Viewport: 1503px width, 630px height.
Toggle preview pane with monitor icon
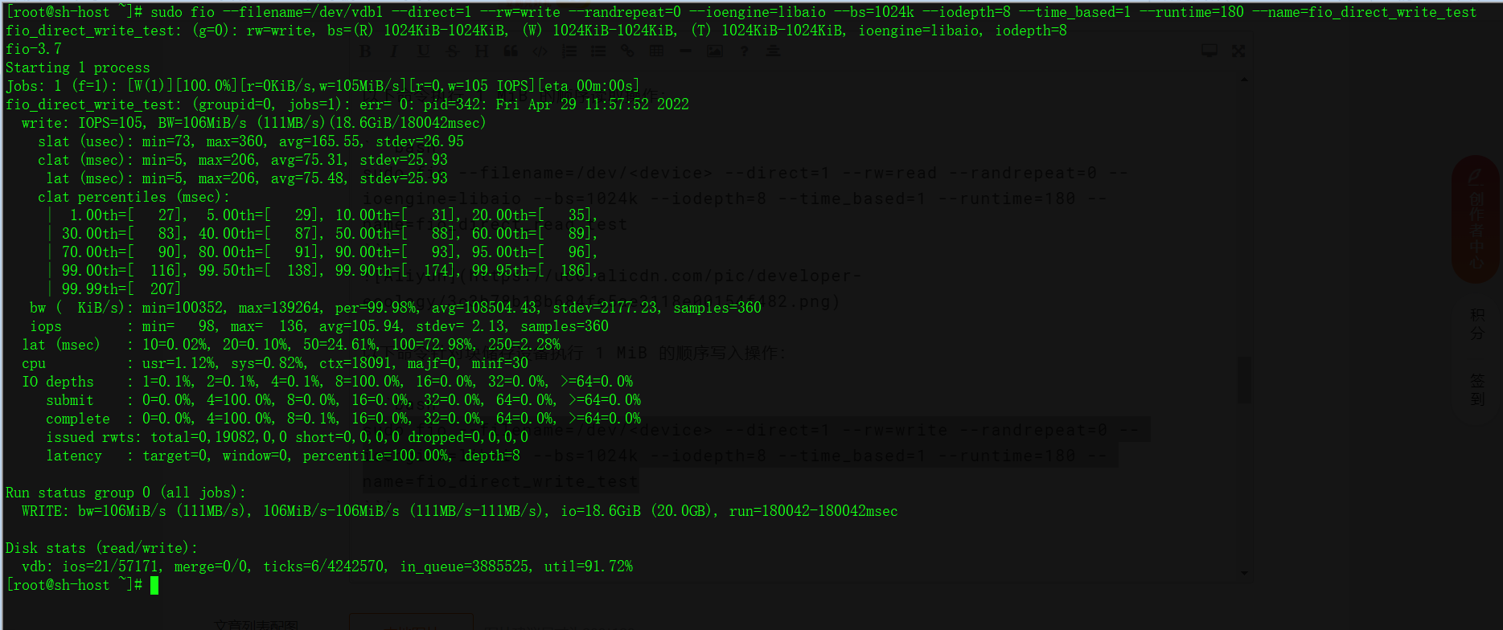point(1209,51)
